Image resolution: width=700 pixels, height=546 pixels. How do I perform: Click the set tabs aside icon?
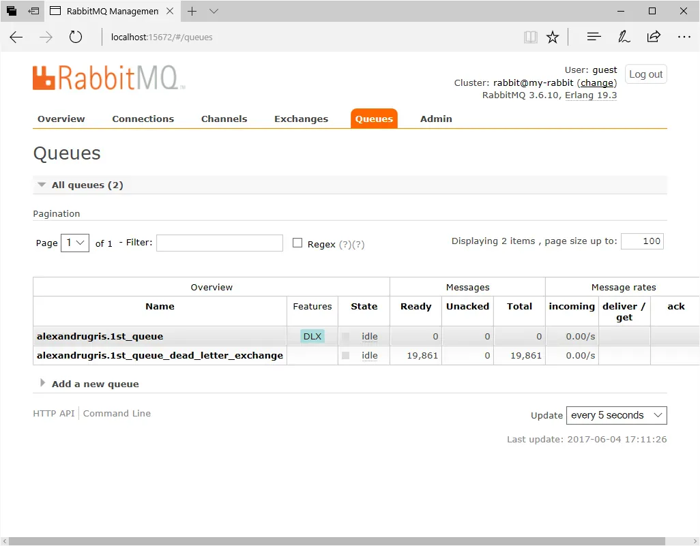click(x=33, y=11)
